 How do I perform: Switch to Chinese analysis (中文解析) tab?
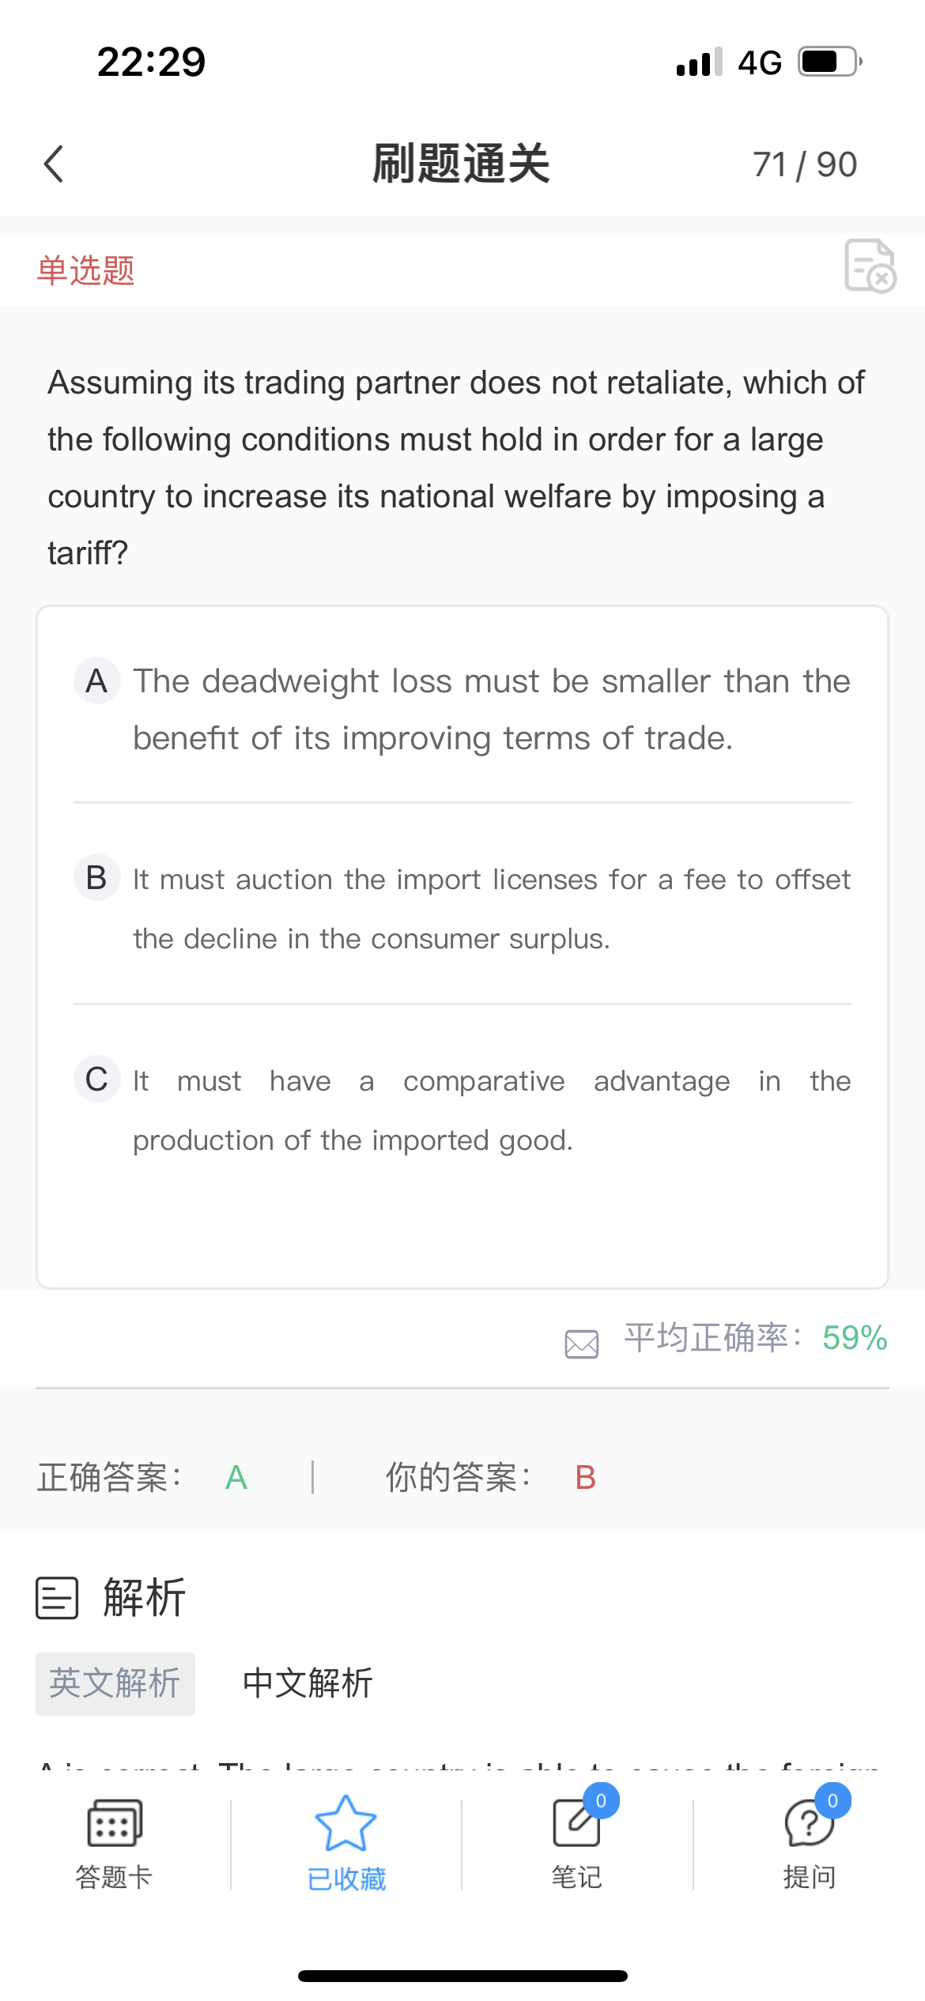tap(308, 1683)
